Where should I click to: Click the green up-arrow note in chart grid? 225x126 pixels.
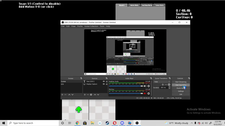(x=78, y=110)
